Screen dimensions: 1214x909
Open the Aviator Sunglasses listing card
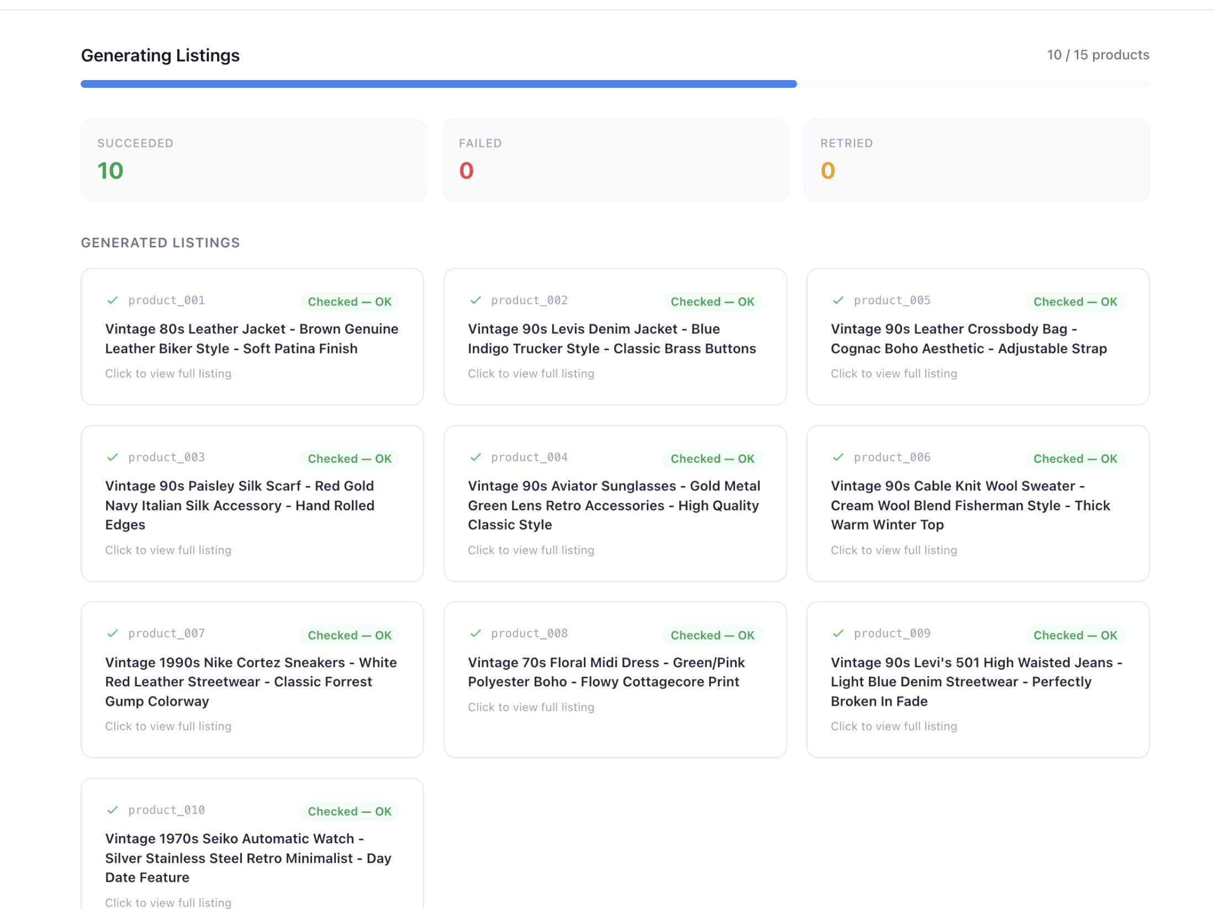(615, 504)
